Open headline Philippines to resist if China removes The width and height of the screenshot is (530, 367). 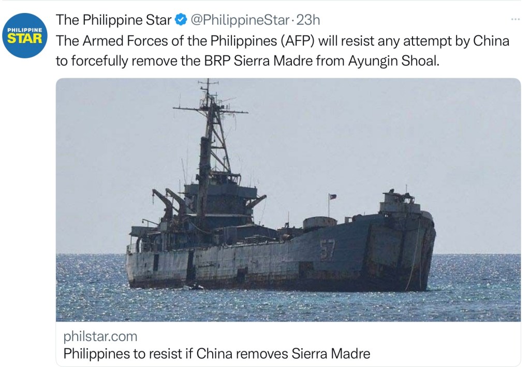tap(217, 354)
